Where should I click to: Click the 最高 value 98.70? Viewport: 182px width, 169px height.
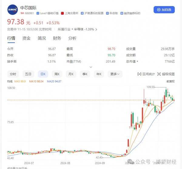[x=111, y=49]
